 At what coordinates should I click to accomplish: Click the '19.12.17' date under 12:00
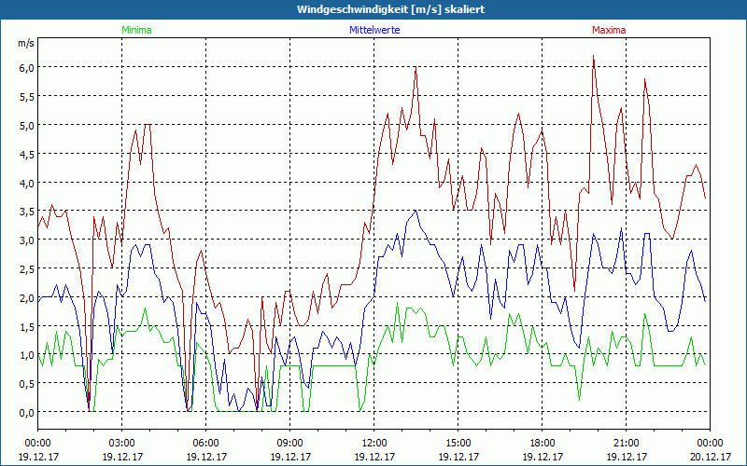[374, 457]
